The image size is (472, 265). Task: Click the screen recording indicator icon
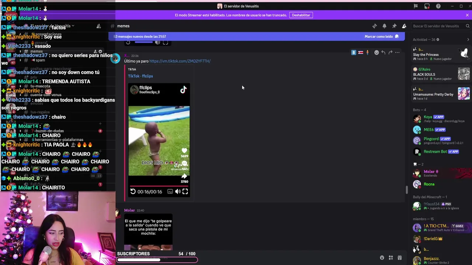(427, 6)
